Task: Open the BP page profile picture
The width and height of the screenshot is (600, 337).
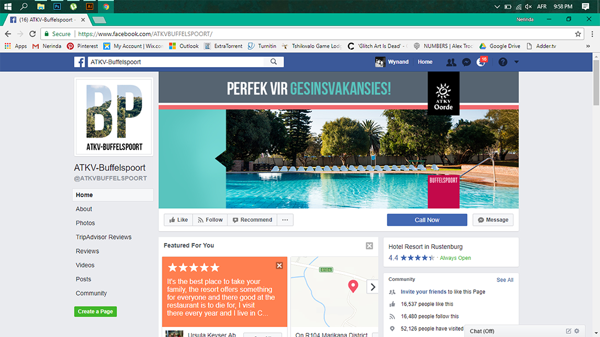Action: point(114,117)
